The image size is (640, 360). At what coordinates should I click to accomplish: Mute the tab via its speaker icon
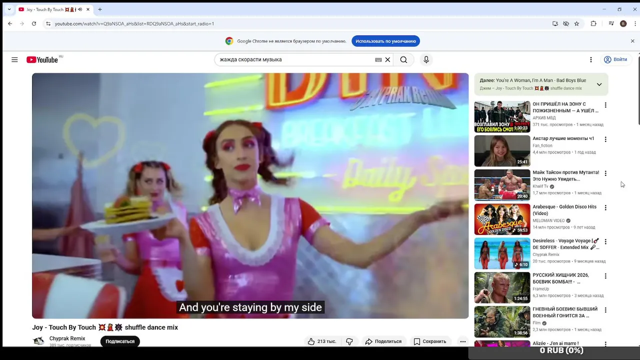click(80, 9)
